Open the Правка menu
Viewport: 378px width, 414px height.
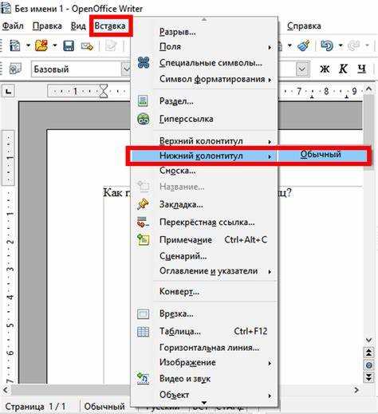[47, 26]
